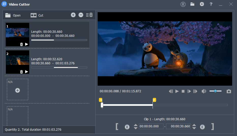This screenshot has height=136, width=237.
Task: Click the Cut label
Action: point(41,16)
